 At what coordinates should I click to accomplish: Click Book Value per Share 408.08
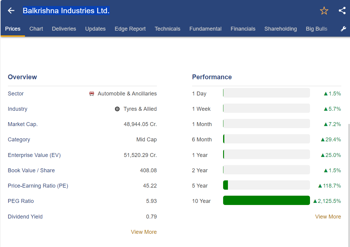pos(148,170)
